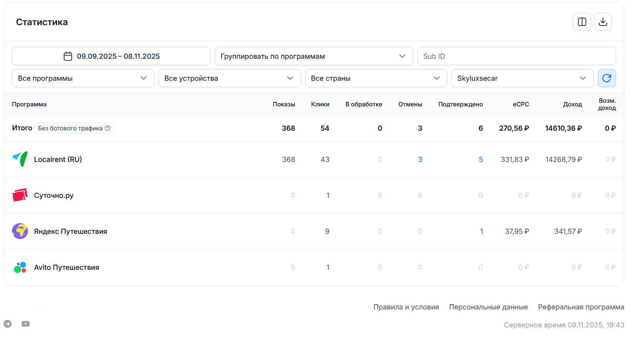636x337 pixels.
Task: Open the date range picker 09.09.2025 – 08.11.2025
Action: tap(111, 56)
